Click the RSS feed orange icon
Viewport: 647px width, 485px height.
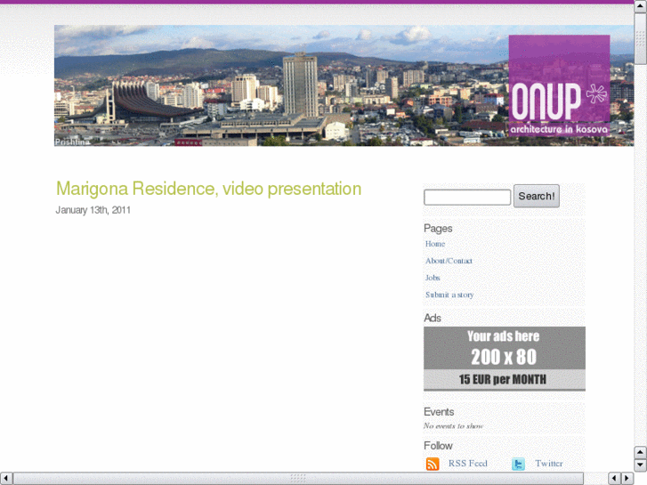(433, 464)
